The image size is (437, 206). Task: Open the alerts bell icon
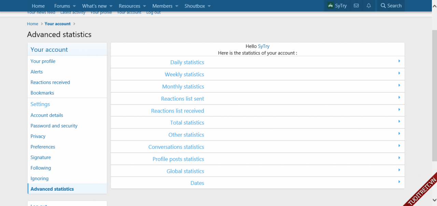pyautogui.click(x=369, y=6)
